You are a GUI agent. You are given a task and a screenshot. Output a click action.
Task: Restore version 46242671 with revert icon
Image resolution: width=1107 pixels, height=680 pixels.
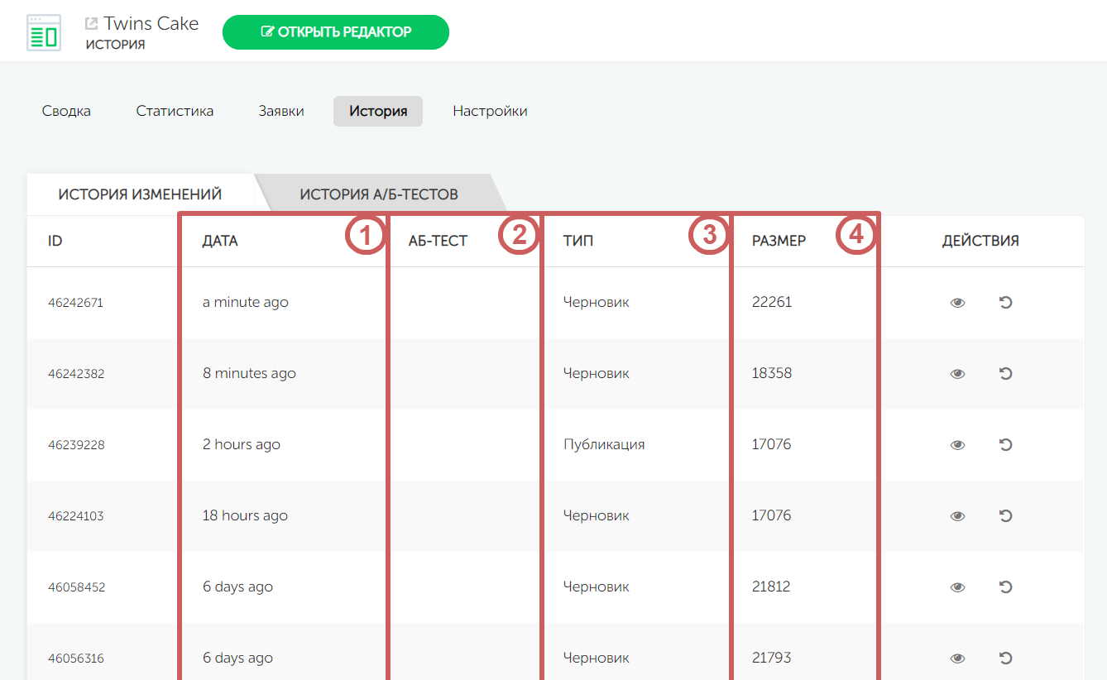(1005, 303)
